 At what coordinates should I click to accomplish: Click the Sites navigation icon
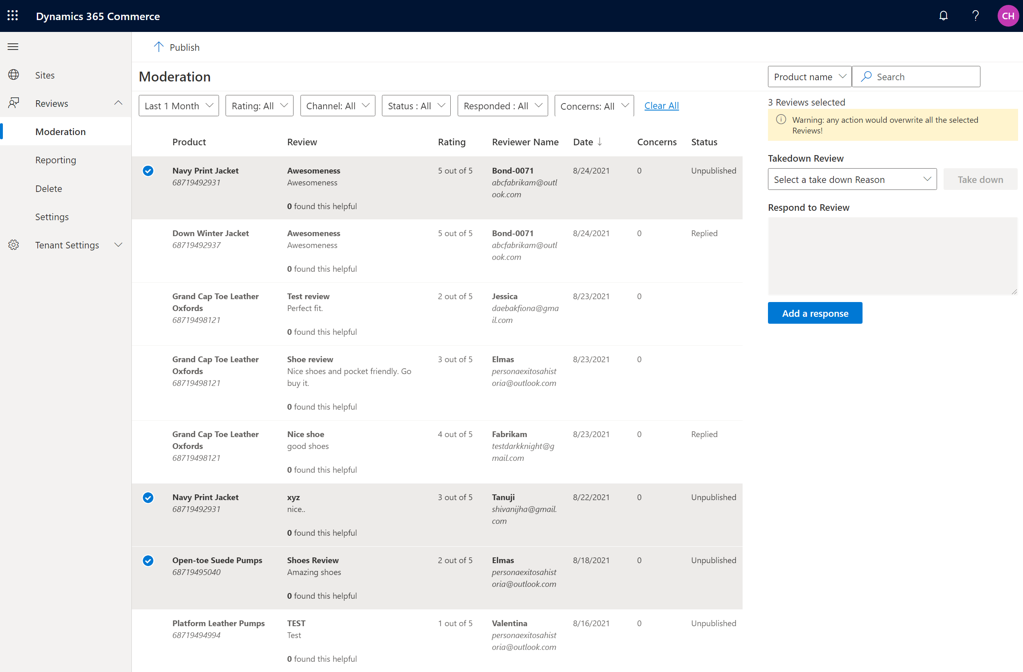pyautogui.click(x=14, y=74)
